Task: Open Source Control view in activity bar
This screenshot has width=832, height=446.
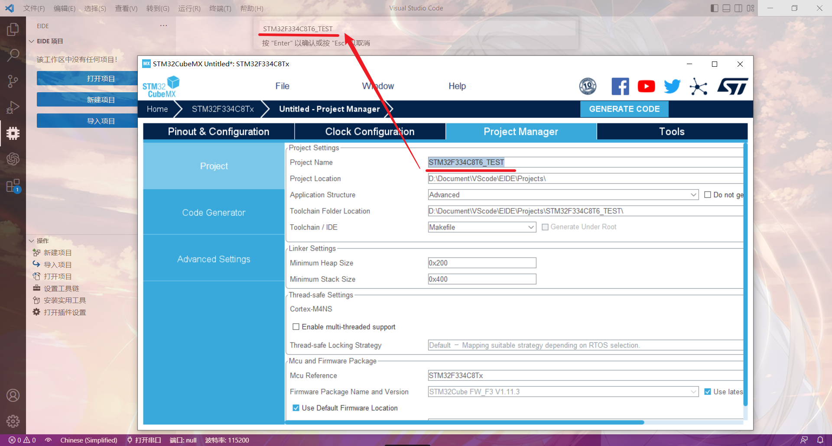Action: (13, 81)
